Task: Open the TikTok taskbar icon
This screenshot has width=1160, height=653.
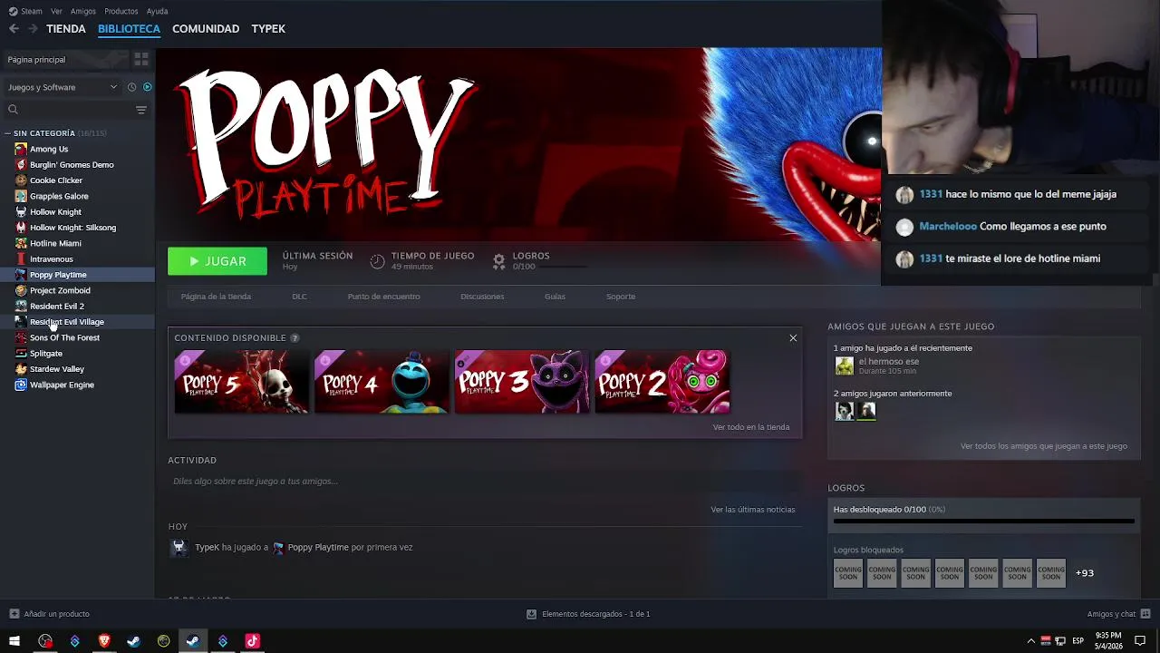Action: pos(252,641)
